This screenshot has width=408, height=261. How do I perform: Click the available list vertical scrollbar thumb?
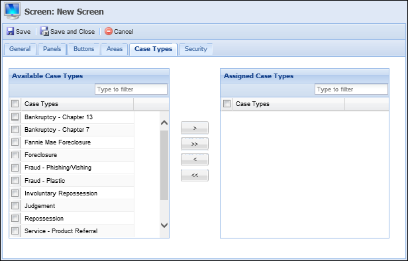point(164,165)
